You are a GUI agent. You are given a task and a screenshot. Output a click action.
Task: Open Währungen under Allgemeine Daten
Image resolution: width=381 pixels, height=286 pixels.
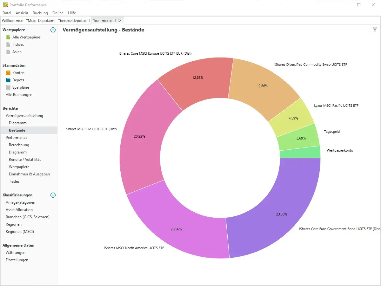(x=16, y=253)
